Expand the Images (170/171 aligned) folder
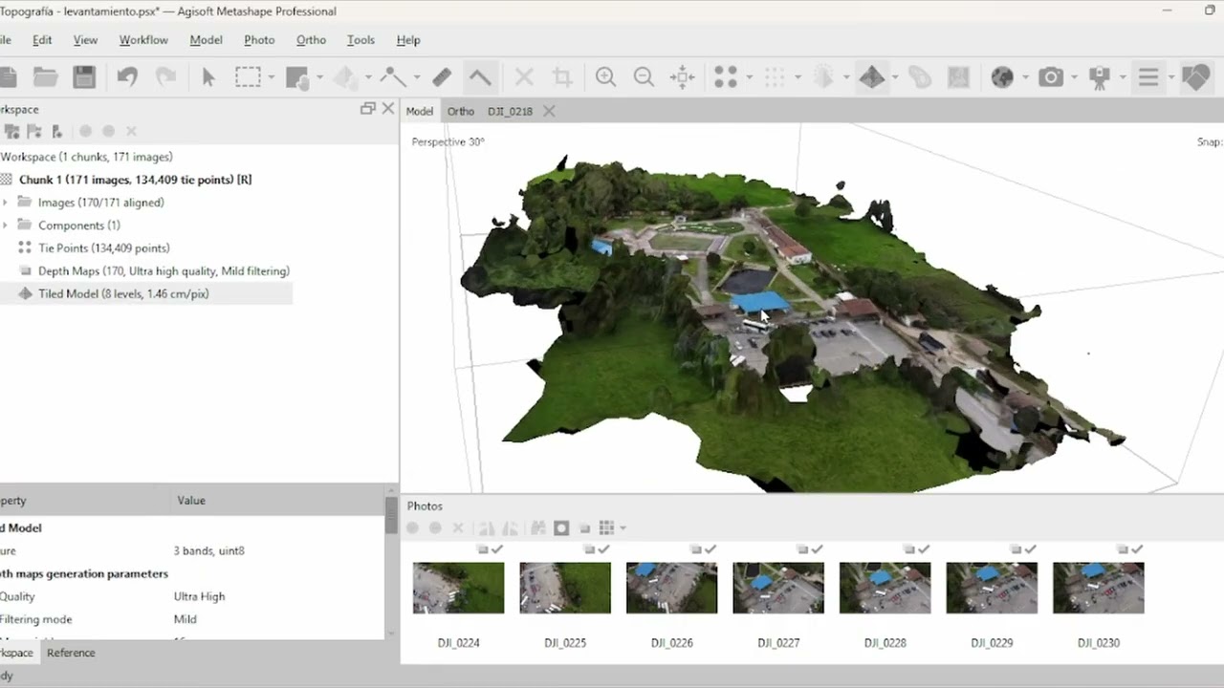This screenshot has width=1224, height=688. pos(6,203)
